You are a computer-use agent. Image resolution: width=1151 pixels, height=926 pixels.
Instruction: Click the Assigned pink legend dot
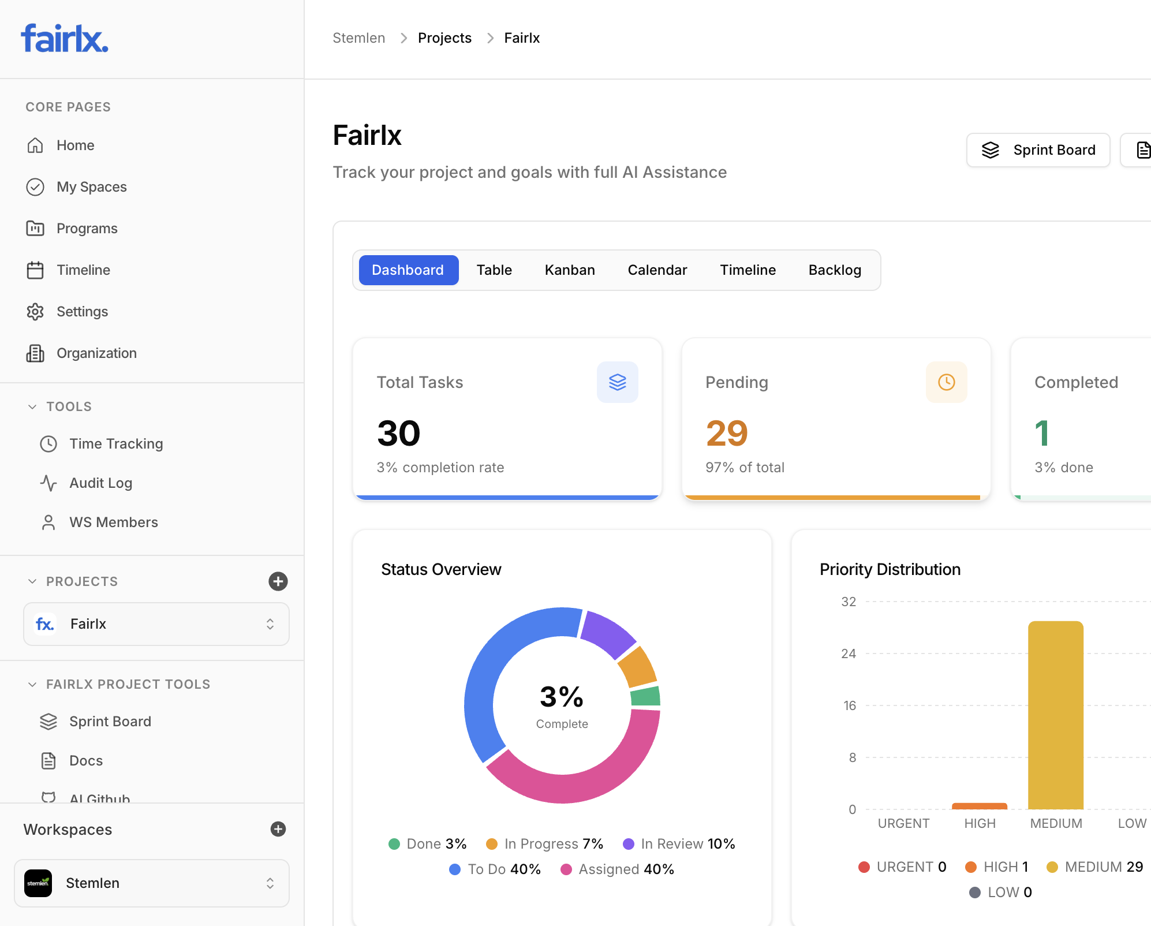pos(566,869)
